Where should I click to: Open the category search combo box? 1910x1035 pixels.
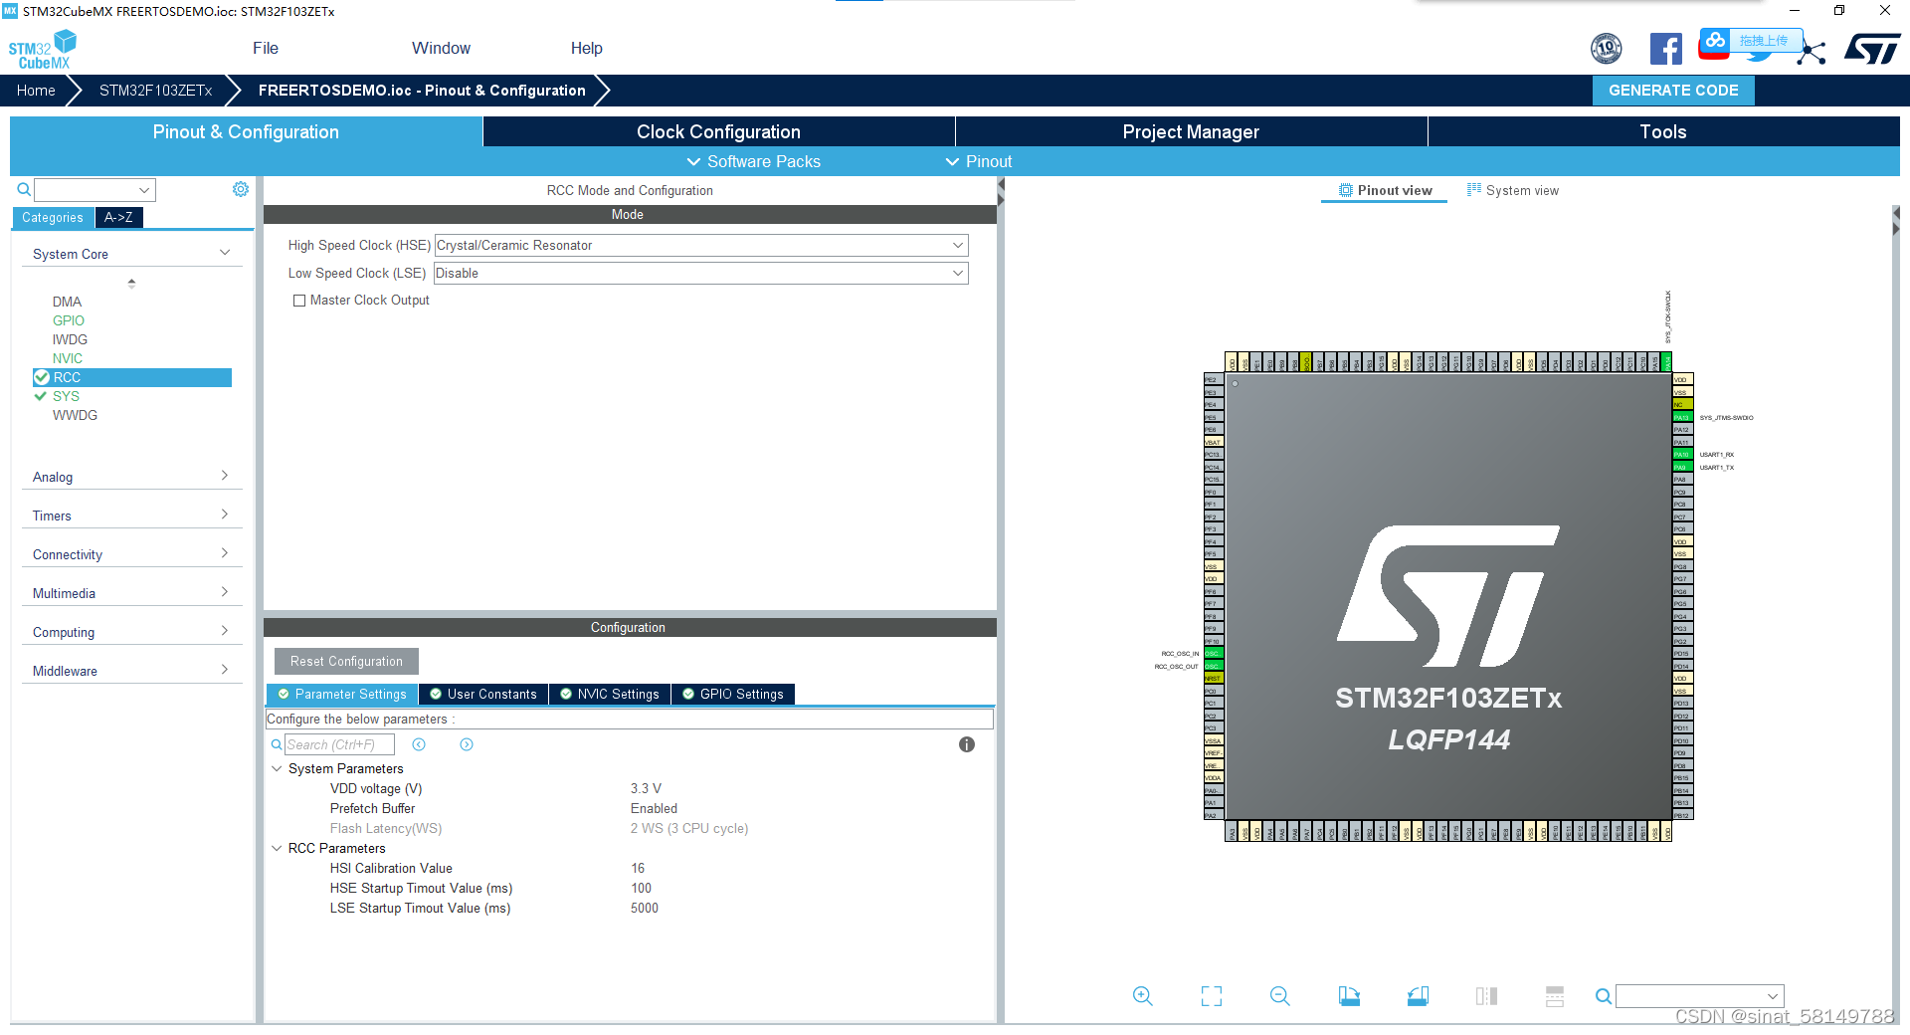95,189
